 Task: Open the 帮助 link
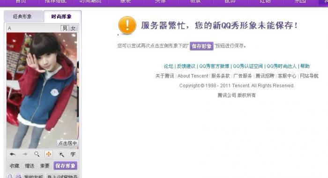click(x=305, y=67)
